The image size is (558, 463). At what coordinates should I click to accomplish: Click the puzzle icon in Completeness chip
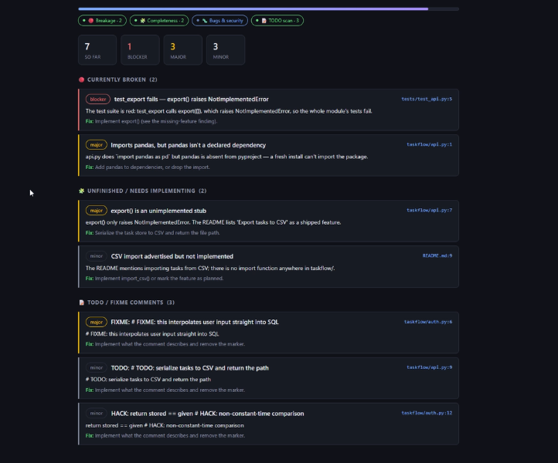coord(143,21)
